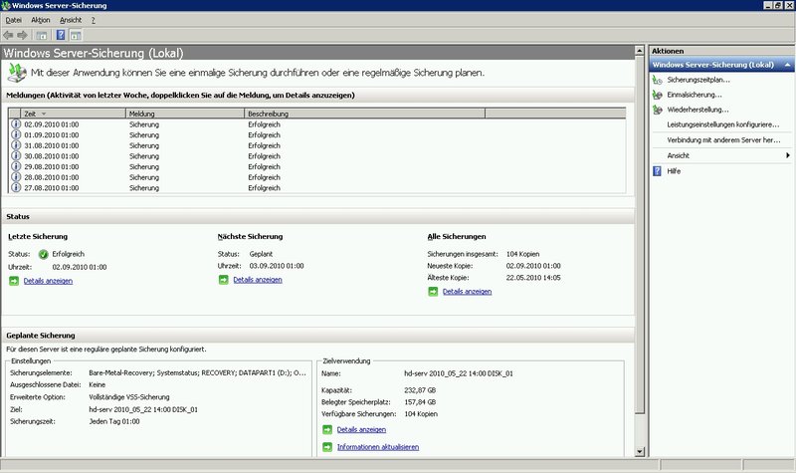Click green arrow icon under Letzte Sicherung
796x473 pixels.
(14, 281)
